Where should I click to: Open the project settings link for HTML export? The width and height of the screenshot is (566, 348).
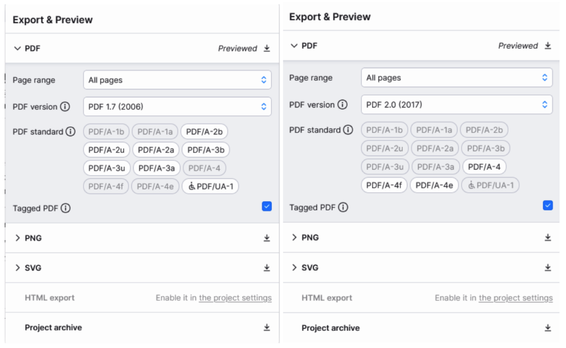pyautogui.click(x=235, y=298)
